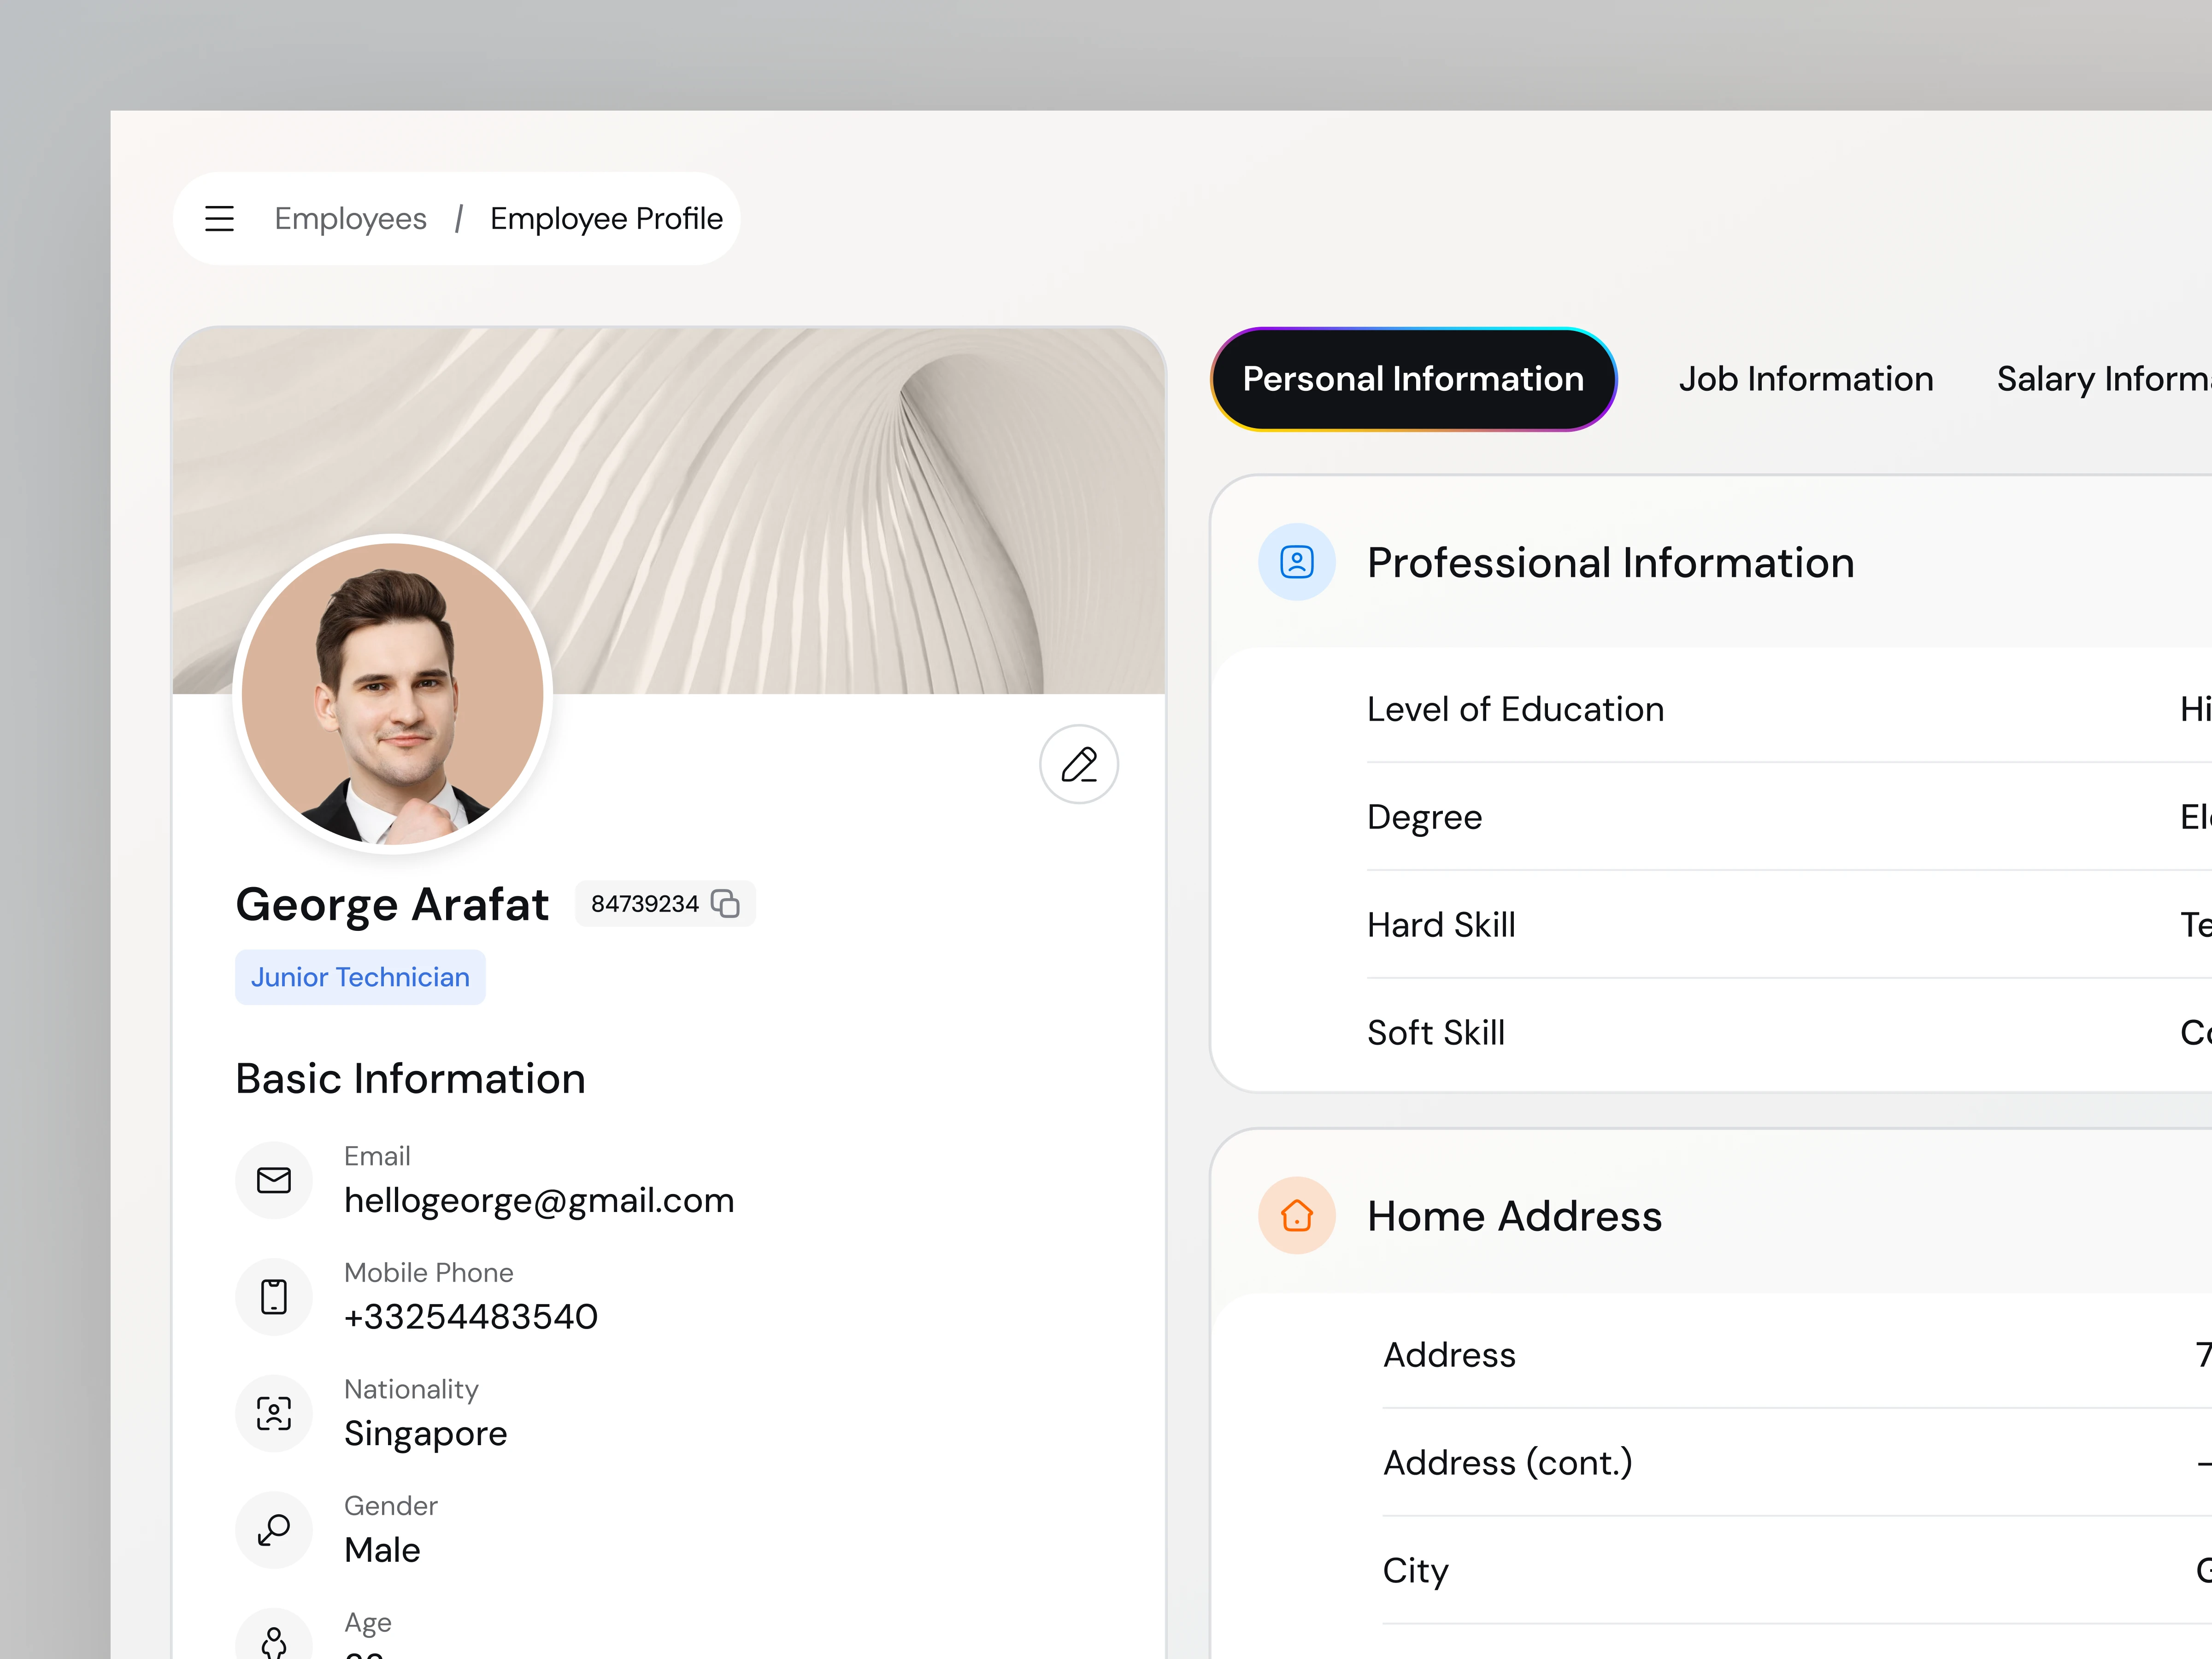Click the Address (cont.) row label
2212x1659 pixels.
[x=1507, y=1463]
